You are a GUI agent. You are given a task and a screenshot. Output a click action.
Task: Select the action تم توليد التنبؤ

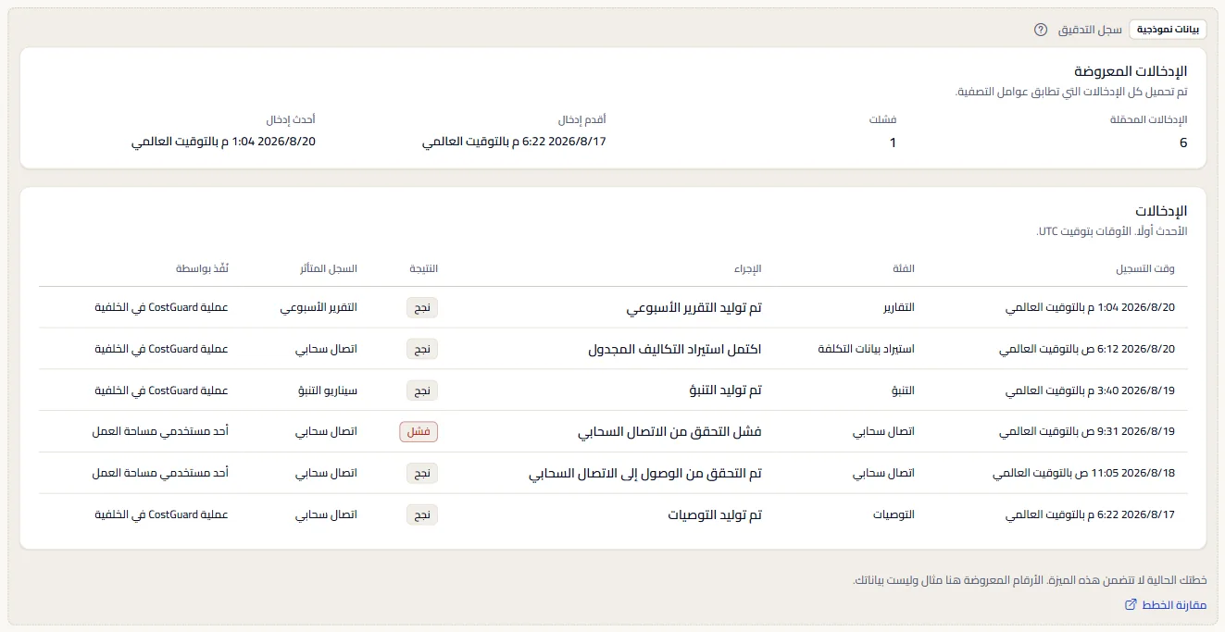click(x=725, y=390)
